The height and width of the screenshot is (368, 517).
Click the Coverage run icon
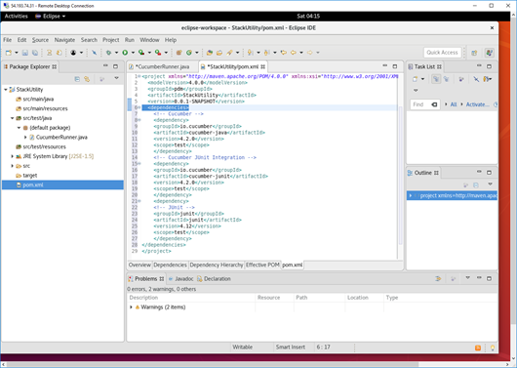coord(141,53)
